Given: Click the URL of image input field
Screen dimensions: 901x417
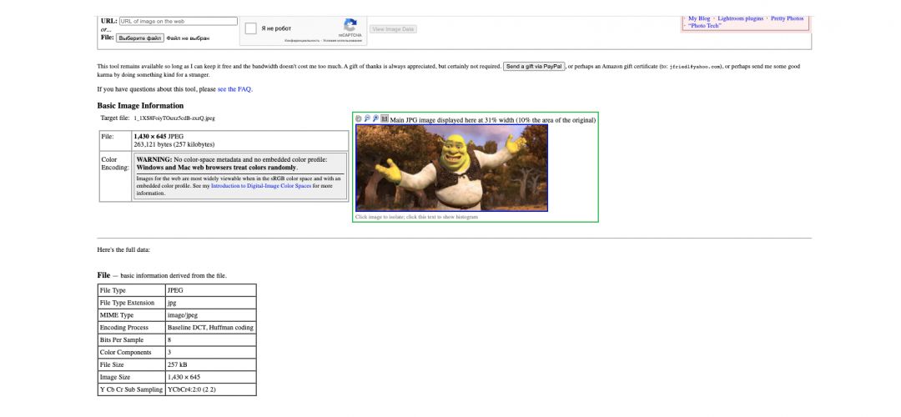Looking at the screenshot, I should (x=178, y=21).
